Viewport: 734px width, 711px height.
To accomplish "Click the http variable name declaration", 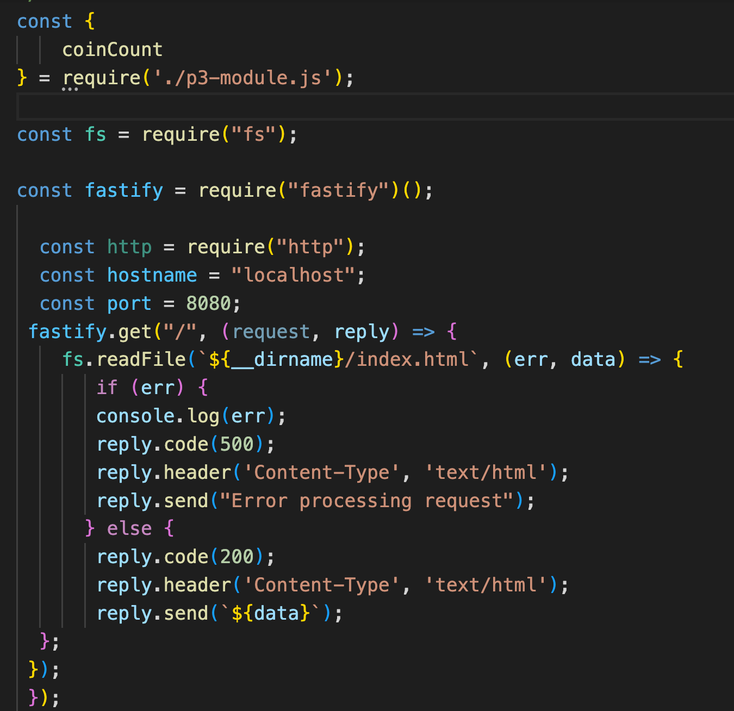I will [129, 247].
